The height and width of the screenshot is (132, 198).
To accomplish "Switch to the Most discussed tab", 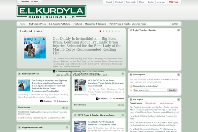I will pos(166,103).
